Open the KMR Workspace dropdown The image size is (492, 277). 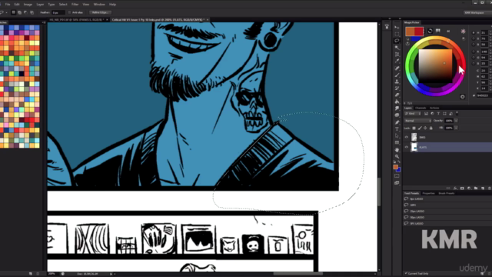pos(477,12)
